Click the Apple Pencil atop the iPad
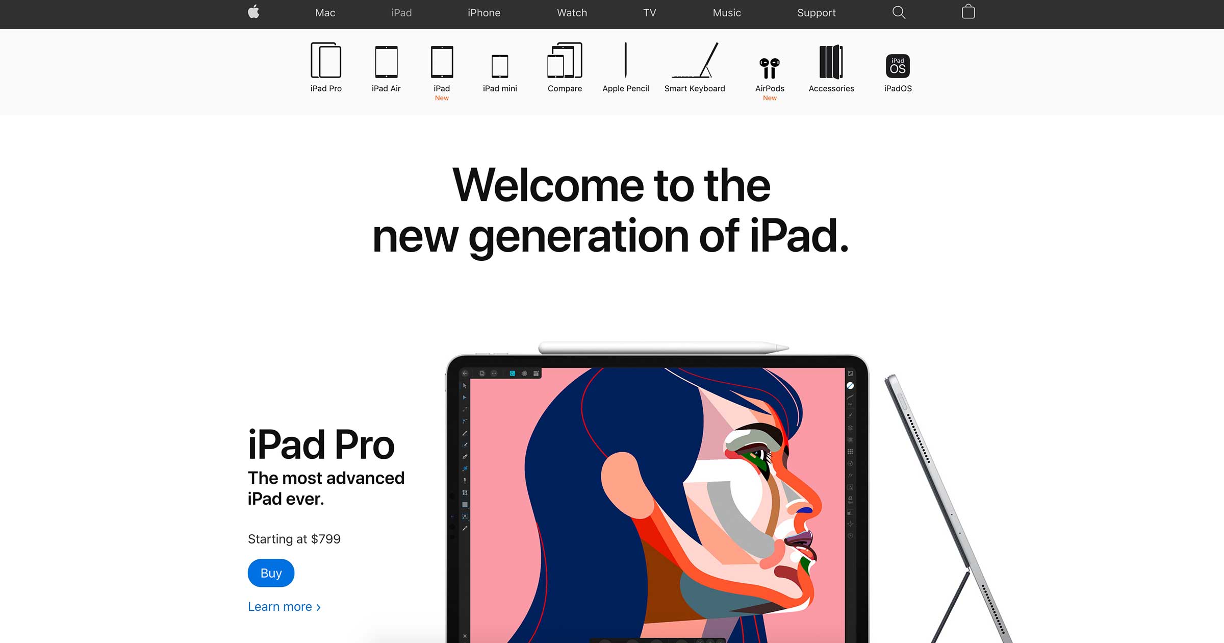Image resolution: width=1224 pixels, height=643 pixels. (664, 348)
